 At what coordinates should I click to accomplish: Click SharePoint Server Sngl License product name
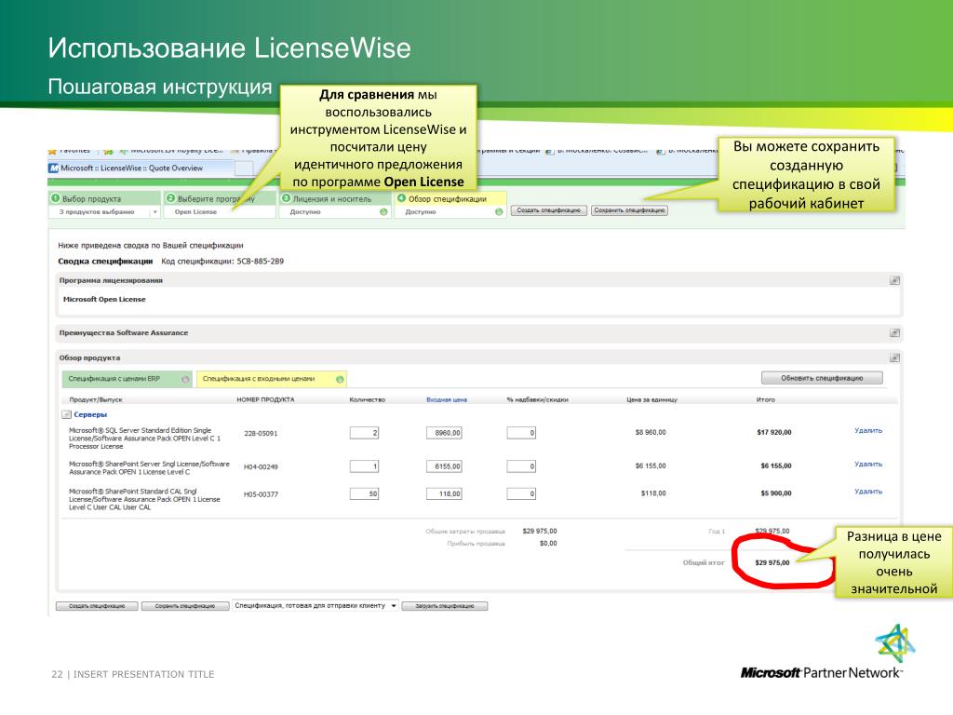pyautogui.click(x=149, y=467)
